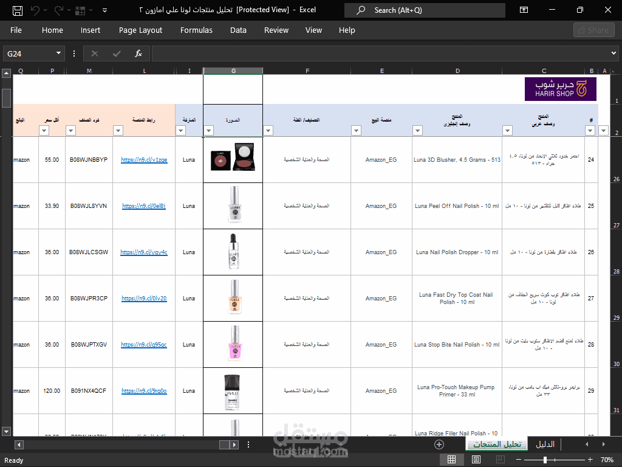Viewport: 622px width, 467px height.
Task: Click the Share button
Action: tap(594, 30)
